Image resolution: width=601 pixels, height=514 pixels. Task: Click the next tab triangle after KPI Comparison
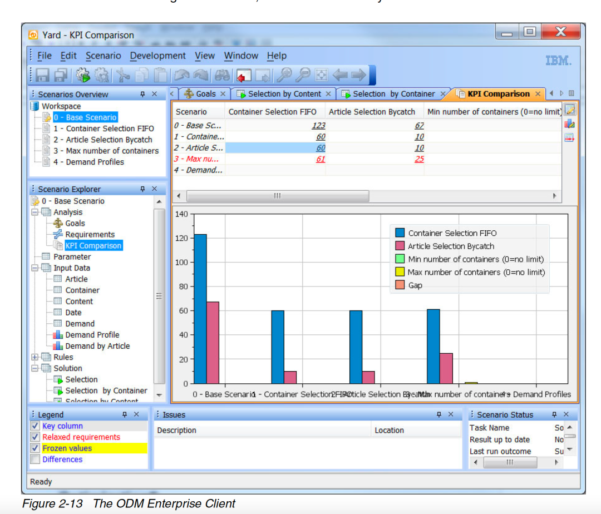tap(561, 93)
